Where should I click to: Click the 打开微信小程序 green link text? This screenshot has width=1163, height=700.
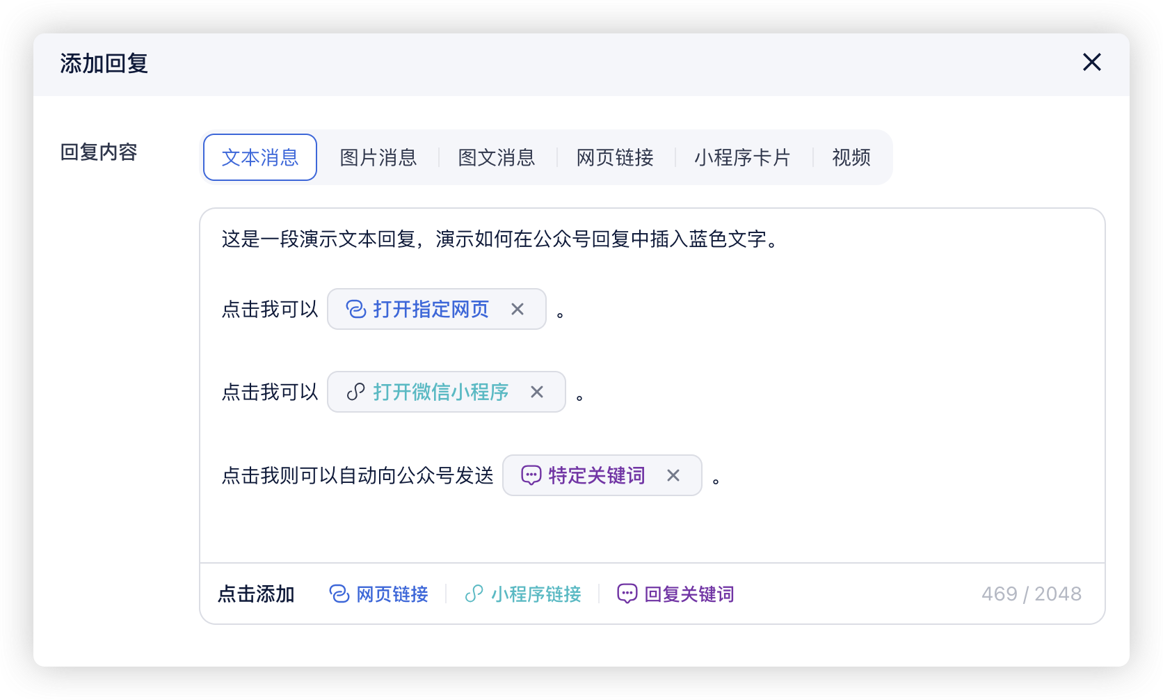441,392
